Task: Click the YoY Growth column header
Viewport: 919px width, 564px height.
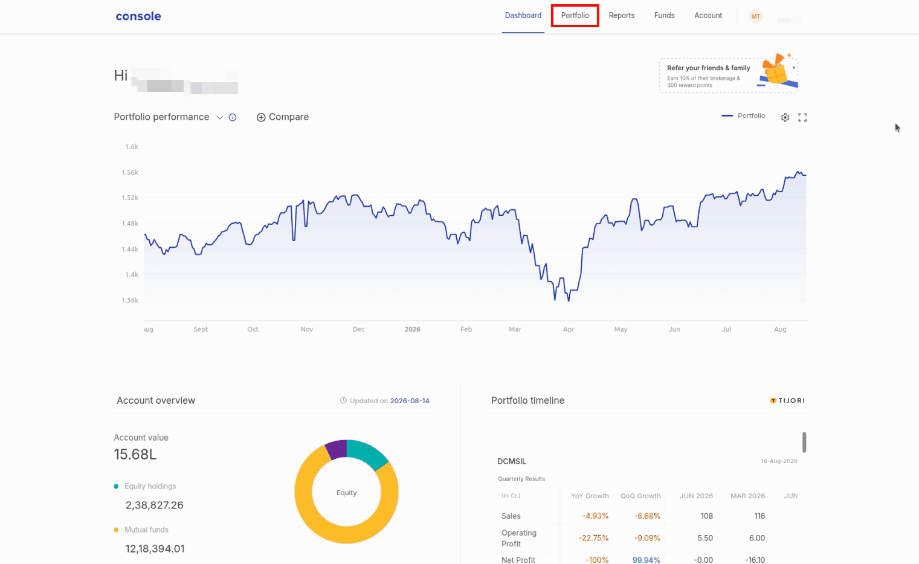Action: (x=590, y=496)
